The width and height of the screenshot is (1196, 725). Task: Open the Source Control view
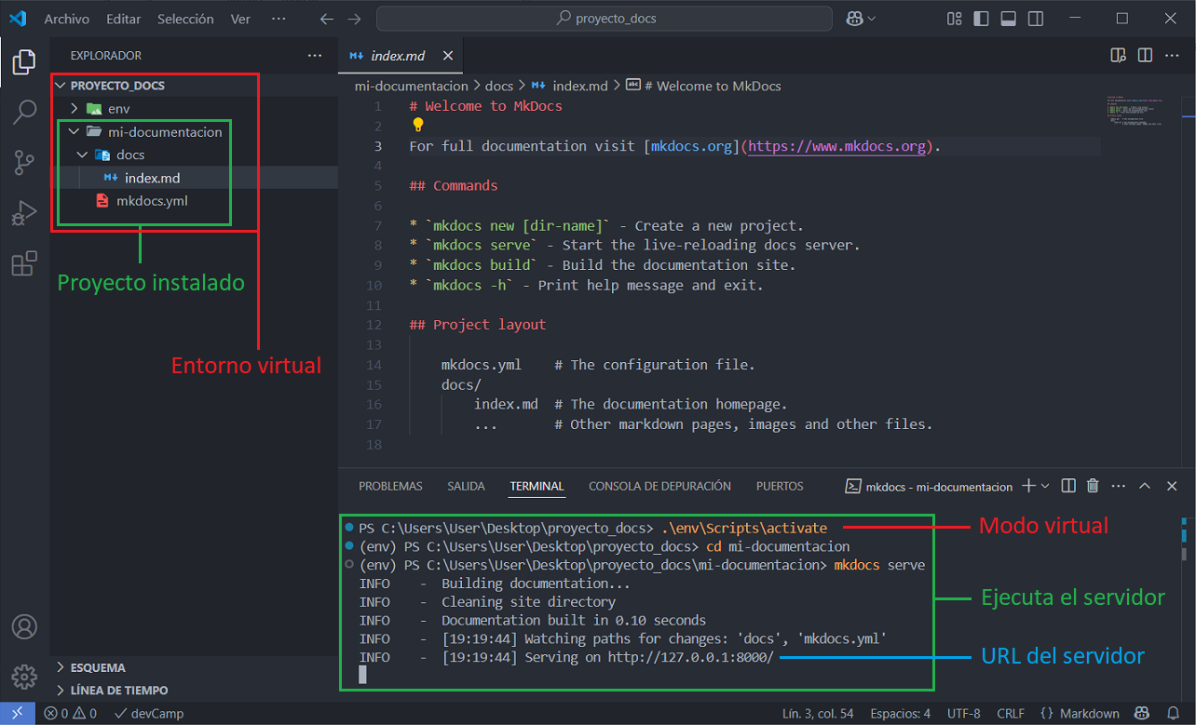click(24, 164)
